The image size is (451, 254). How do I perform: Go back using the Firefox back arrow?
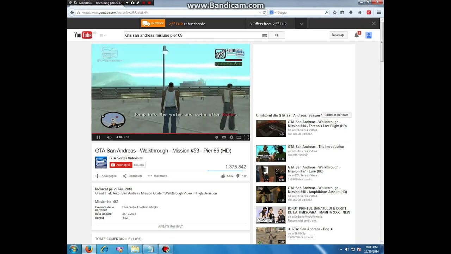72,12
